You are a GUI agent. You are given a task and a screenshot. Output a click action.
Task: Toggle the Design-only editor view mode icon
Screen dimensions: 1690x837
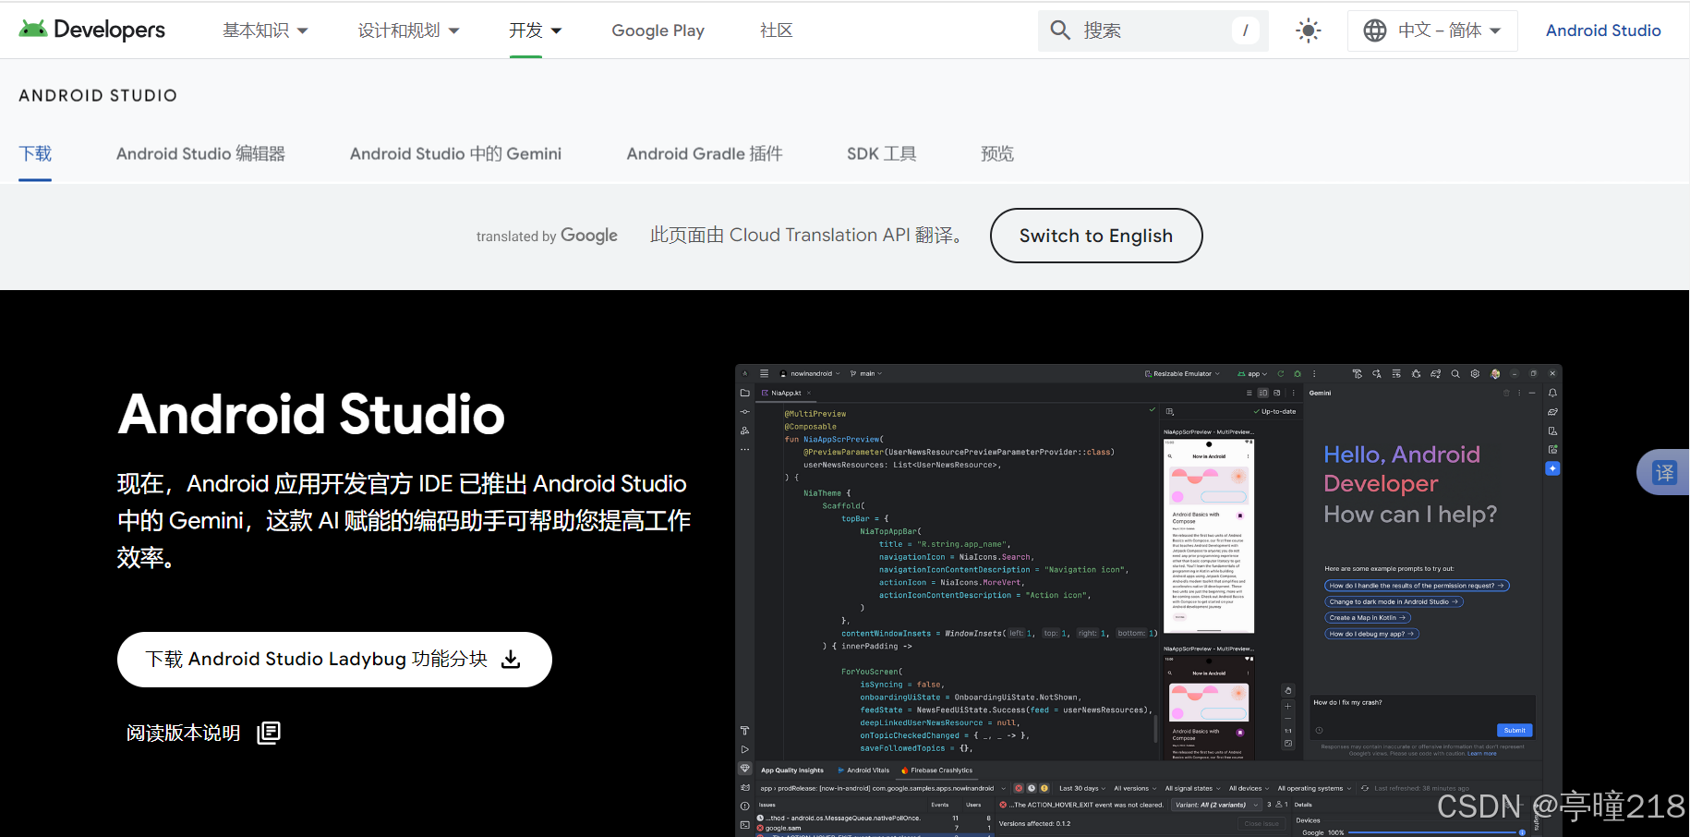1277,393
